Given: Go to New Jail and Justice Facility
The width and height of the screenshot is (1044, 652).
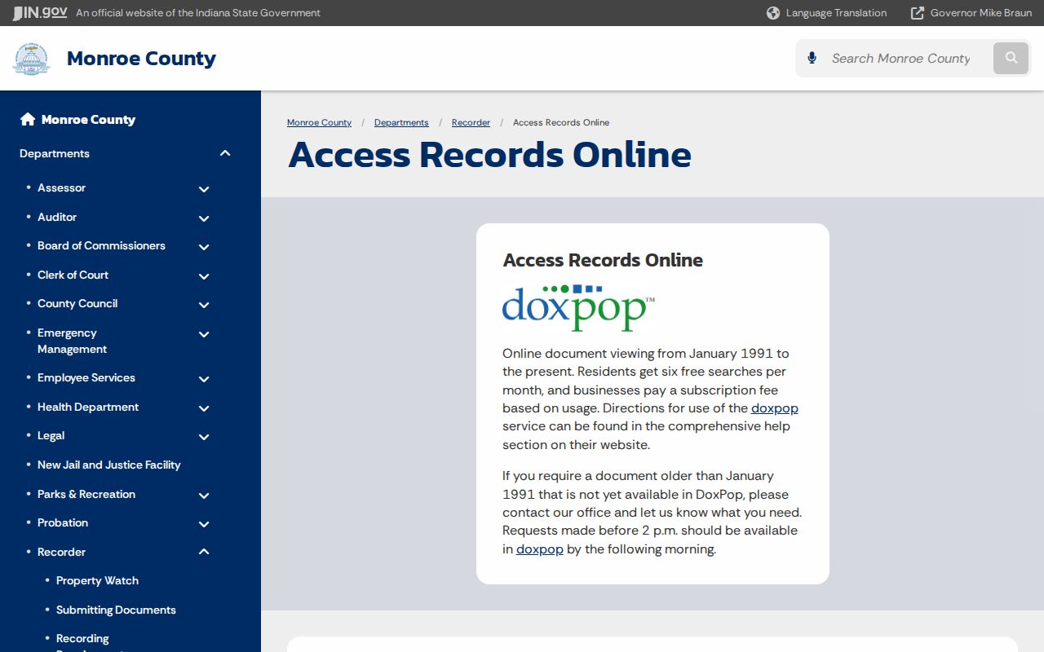Looking at the screenshot, I should pos(109,465).
